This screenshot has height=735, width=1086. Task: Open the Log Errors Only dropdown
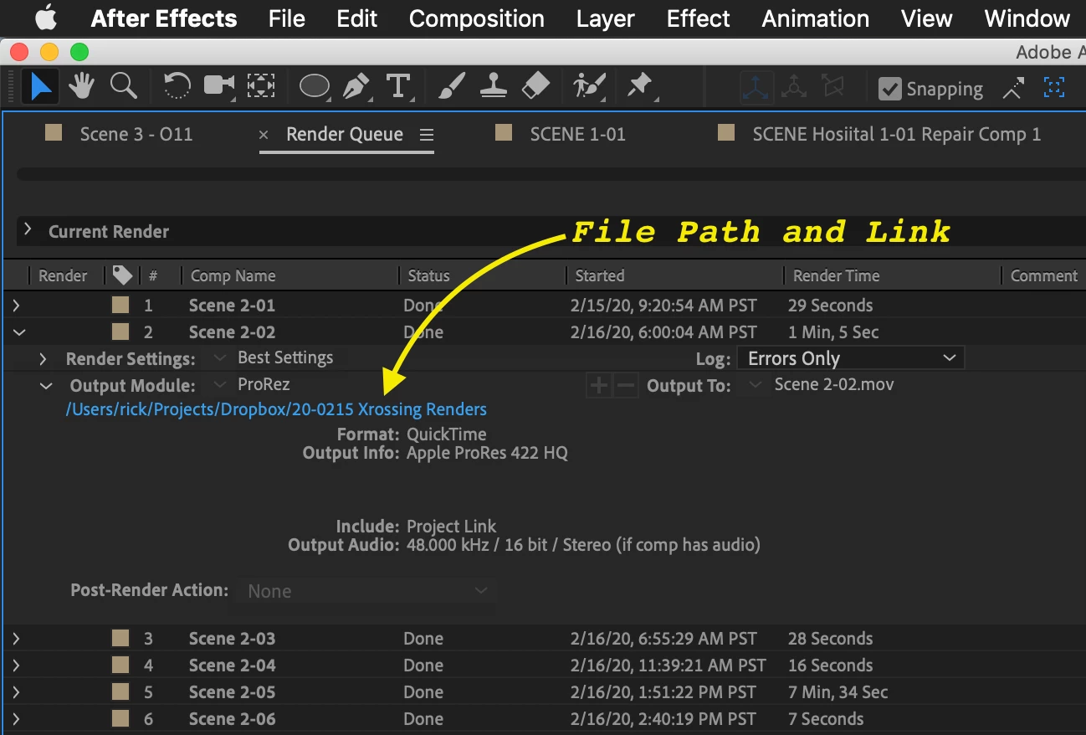point(850,358)
